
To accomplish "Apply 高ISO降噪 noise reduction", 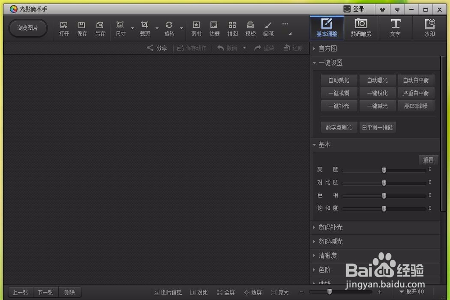I will coord(416,106).
